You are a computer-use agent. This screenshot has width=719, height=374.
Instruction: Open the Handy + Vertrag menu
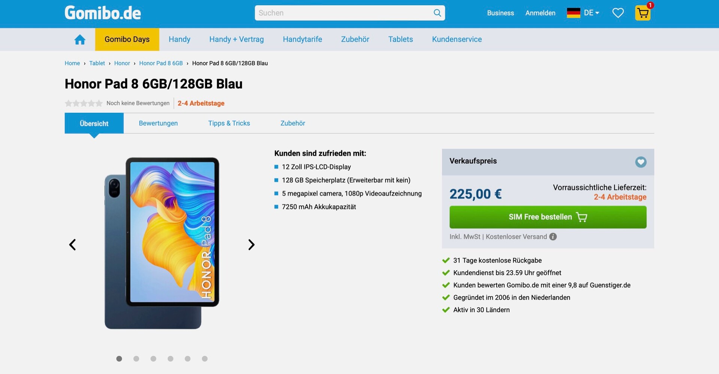(x=236, y=39)
